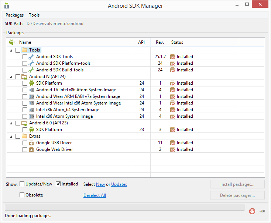Click the Android robot icon in Name header
Viewport: 271px width, 223px height.
point(11,42)
